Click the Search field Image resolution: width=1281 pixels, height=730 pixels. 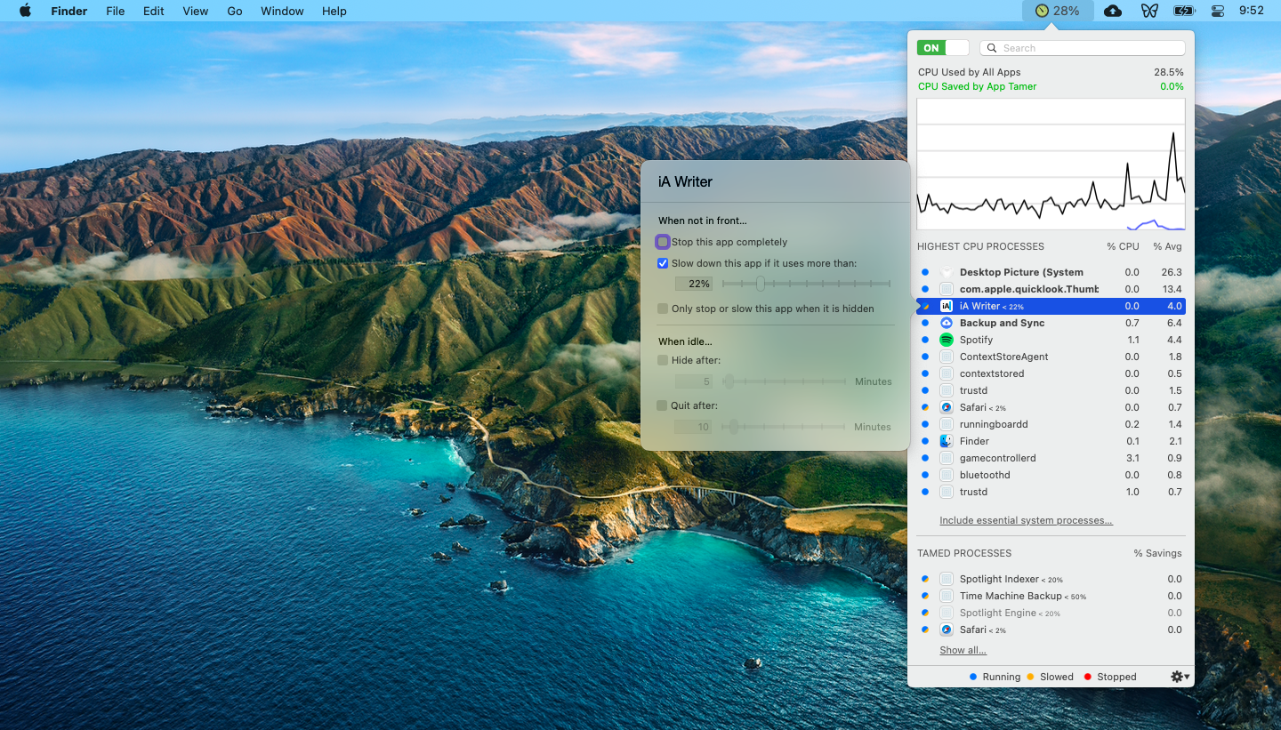click(x=1083, y=48)
